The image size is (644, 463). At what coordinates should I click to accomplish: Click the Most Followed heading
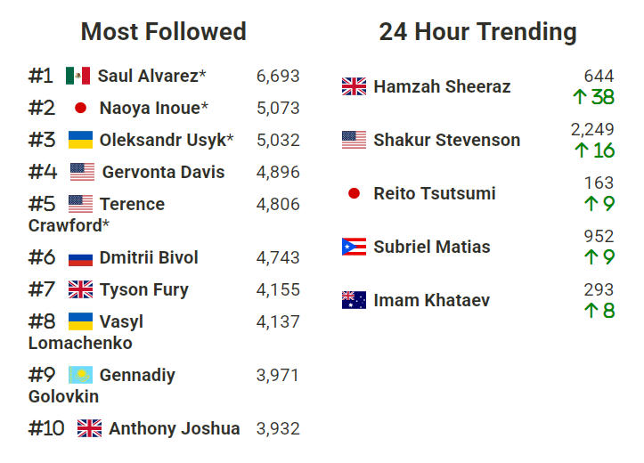tap(164, 31)
